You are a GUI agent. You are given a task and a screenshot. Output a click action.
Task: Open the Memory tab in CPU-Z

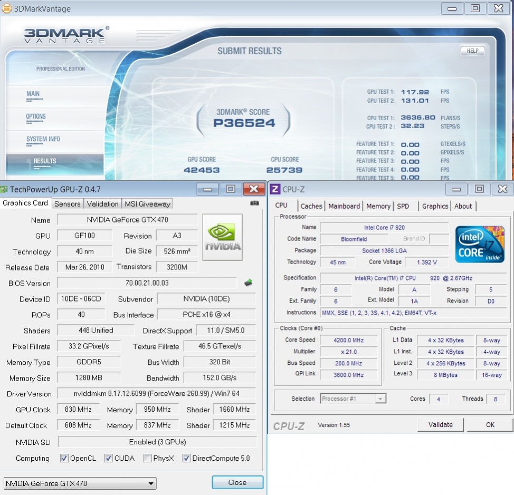pyautogui.click(x=378, y=206)
